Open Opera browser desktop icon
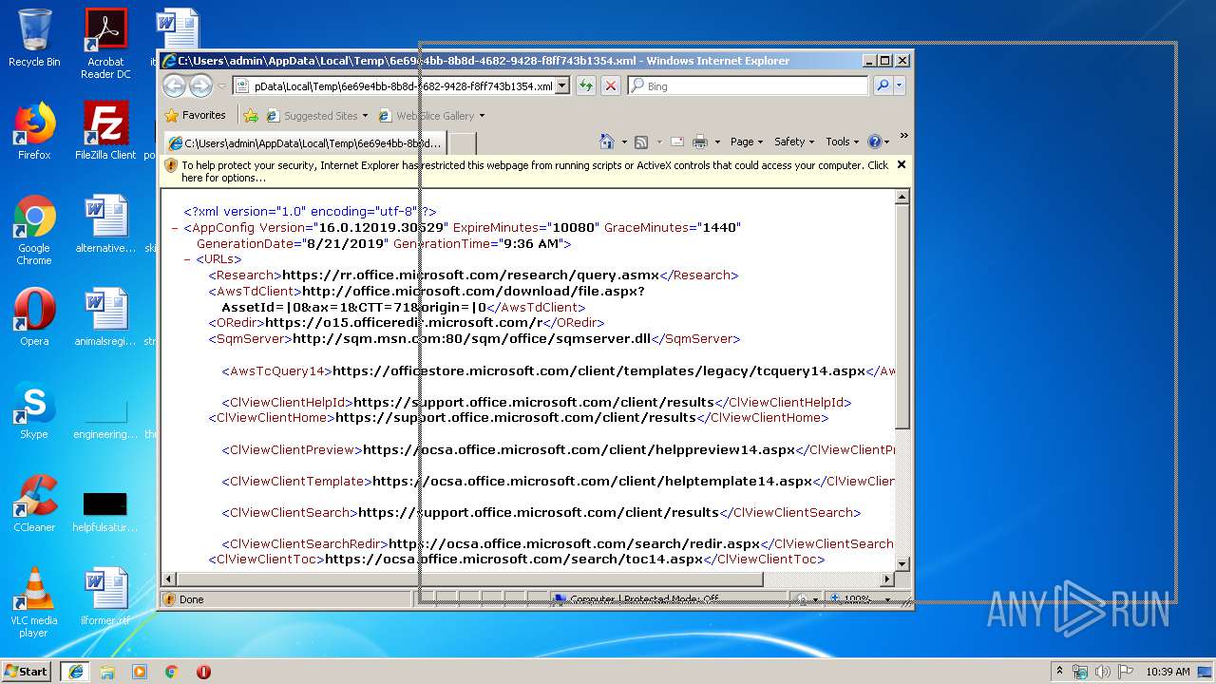This screenshot has width=1216, height=684. click(34, 317)
